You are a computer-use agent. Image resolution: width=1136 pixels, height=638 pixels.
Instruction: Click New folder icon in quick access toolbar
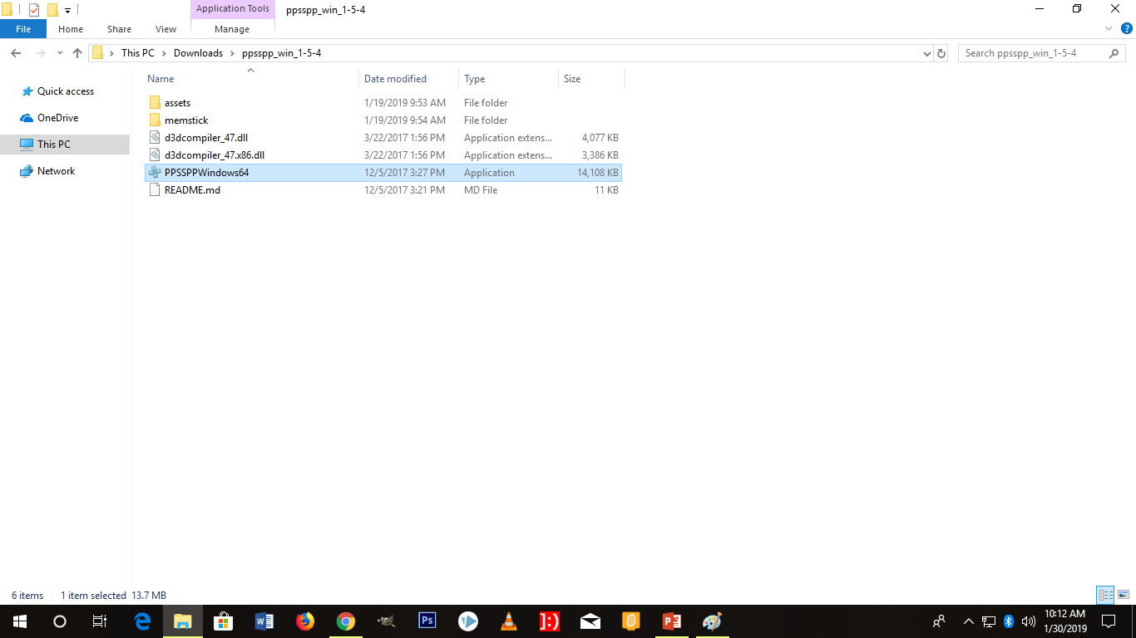(52, 10)
